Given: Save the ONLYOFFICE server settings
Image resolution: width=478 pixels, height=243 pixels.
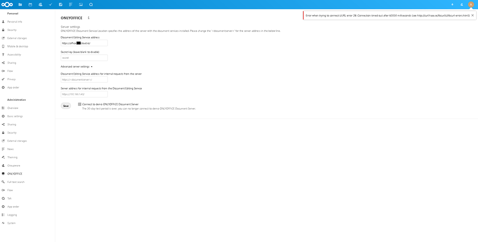Looking at the screenshot, I should click(65, 106).
